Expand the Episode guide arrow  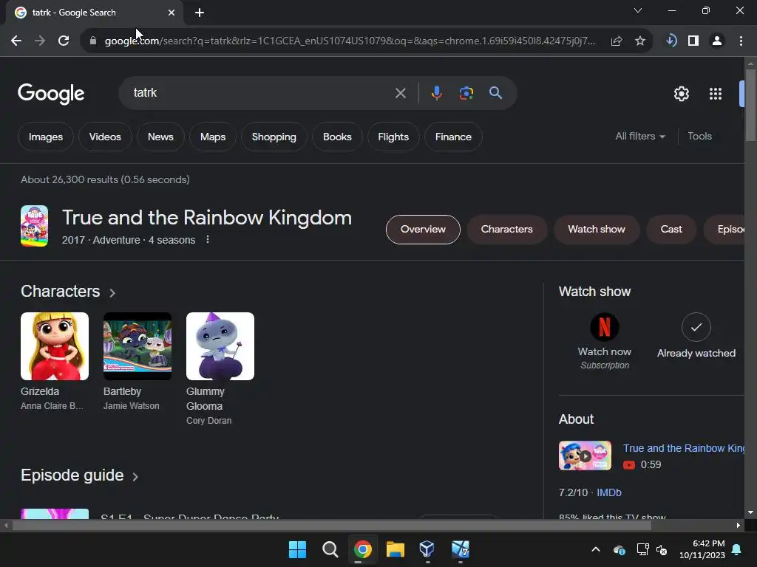(135, 477)
